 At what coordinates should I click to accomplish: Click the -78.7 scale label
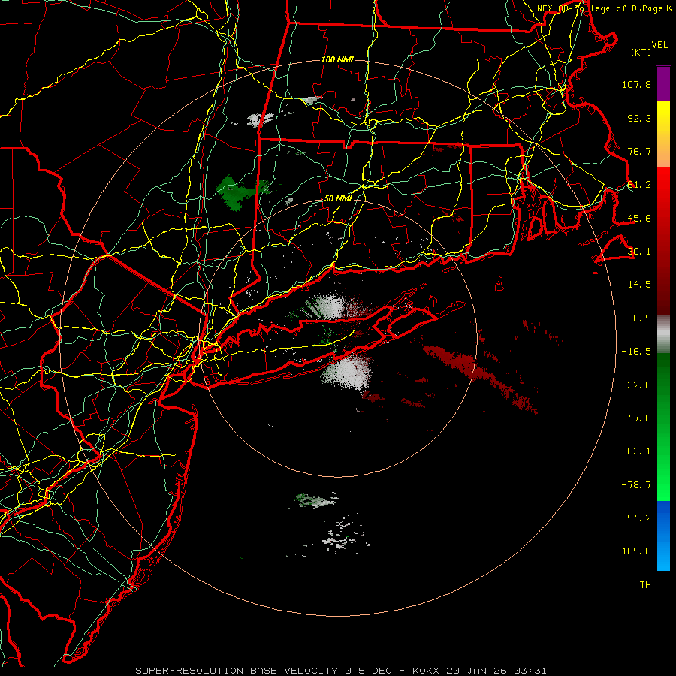636,485
